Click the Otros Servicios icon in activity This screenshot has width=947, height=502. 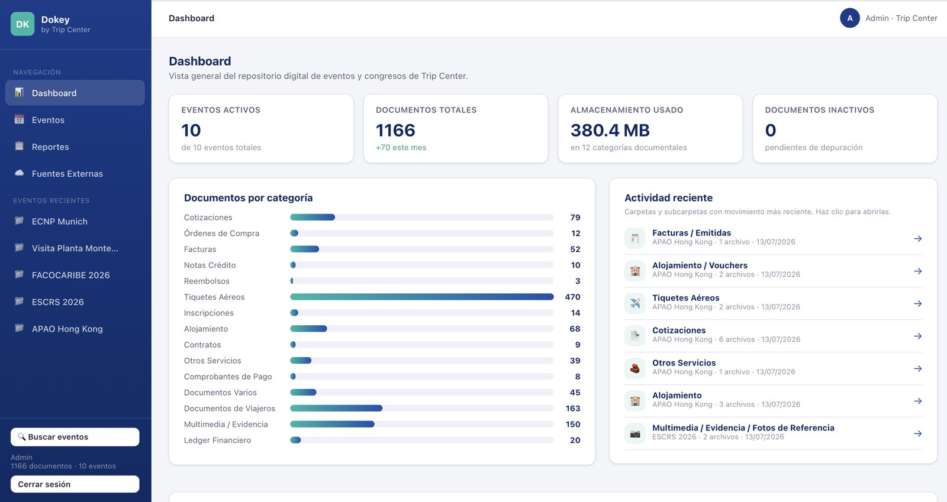tap(635, 368)
